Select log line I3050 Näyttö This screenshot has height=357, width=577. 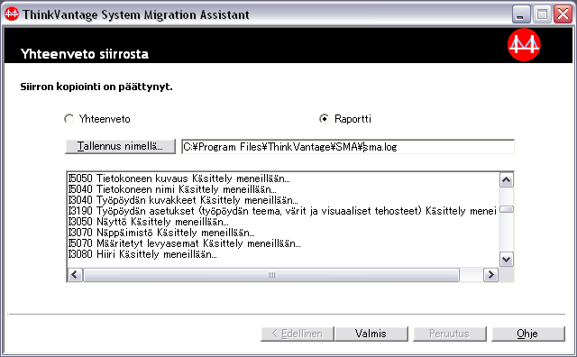pyautogui.click(x=148, y=222)
